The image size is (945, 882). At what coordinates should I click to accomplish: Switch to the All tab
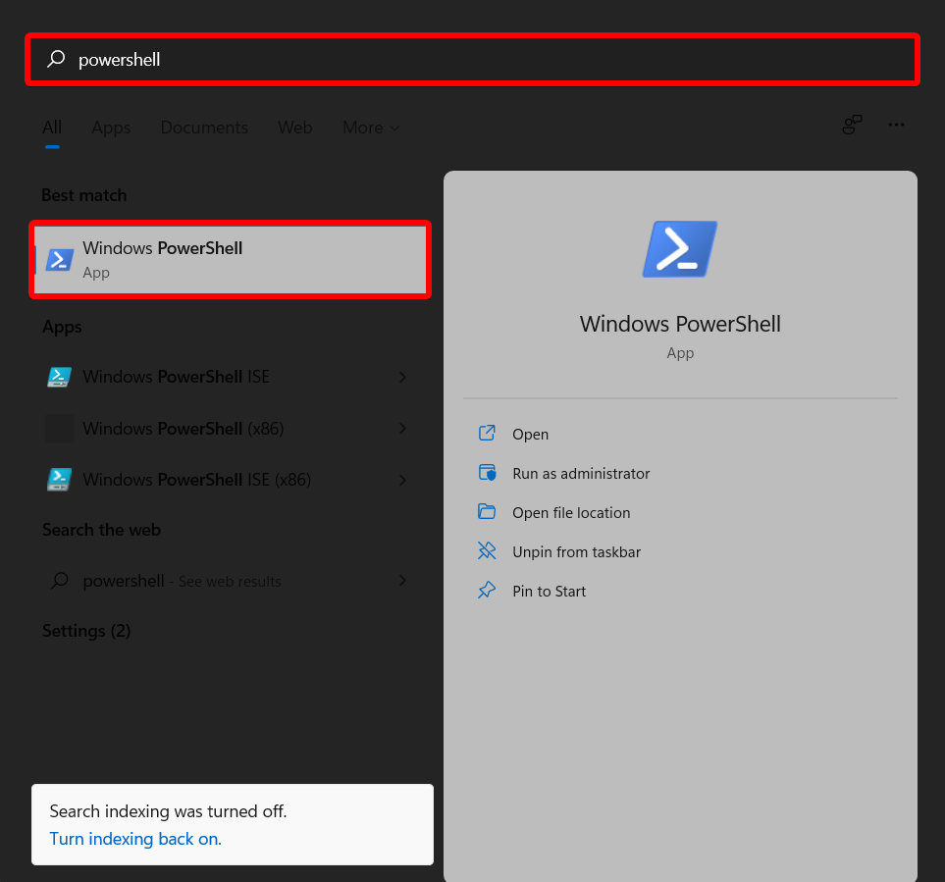pyautogui.click(x=52, y=128)
